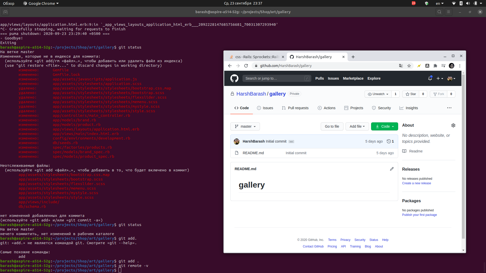The width and height of the screenshot is (486, 273).
Task: Open the Google Chrome app menu in top bar
Action: point(41,3)
